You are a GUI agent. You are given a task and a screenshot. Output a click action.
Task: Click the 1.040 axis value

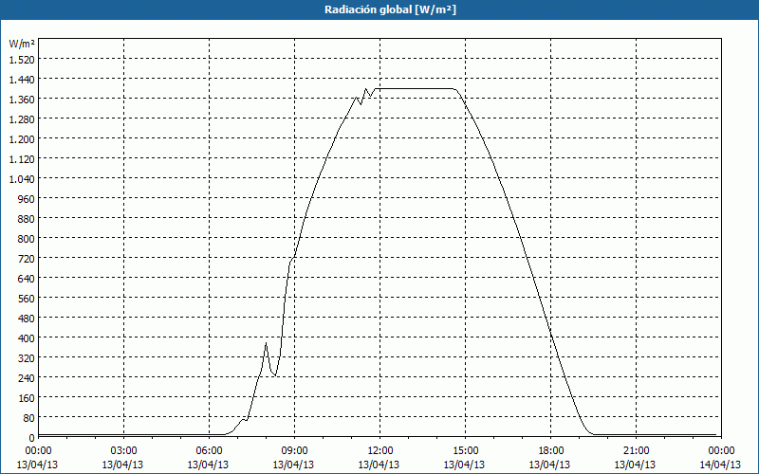coord(22,179)
